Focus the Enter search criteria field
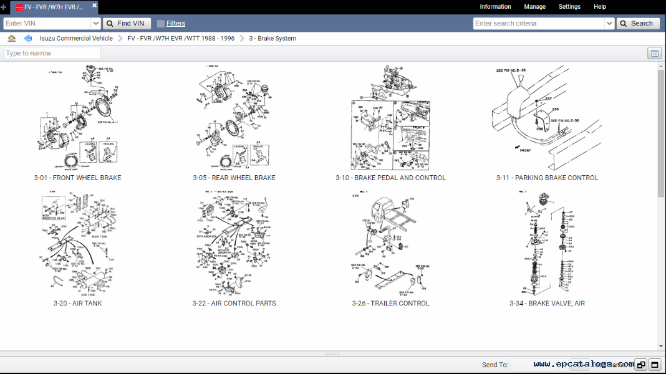Viewport: 666px width, 374px height. [539, 23]
